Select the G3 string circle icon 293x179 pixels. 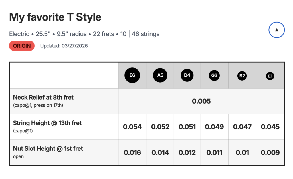[x=214, y=76]
